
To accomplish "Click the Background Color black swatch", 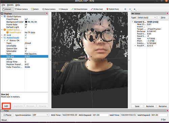I will 26,22.
